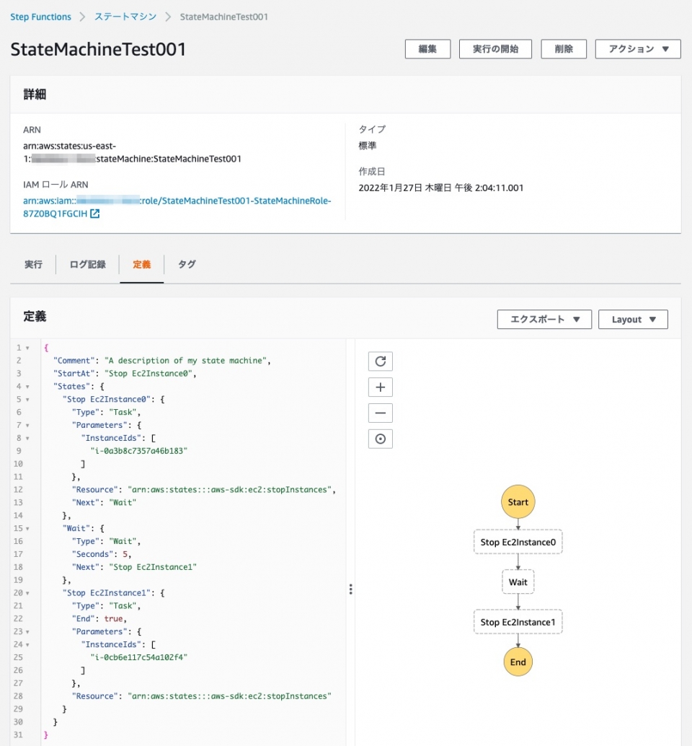Switch to the ログ記録 tab

(x=87, y=265)
